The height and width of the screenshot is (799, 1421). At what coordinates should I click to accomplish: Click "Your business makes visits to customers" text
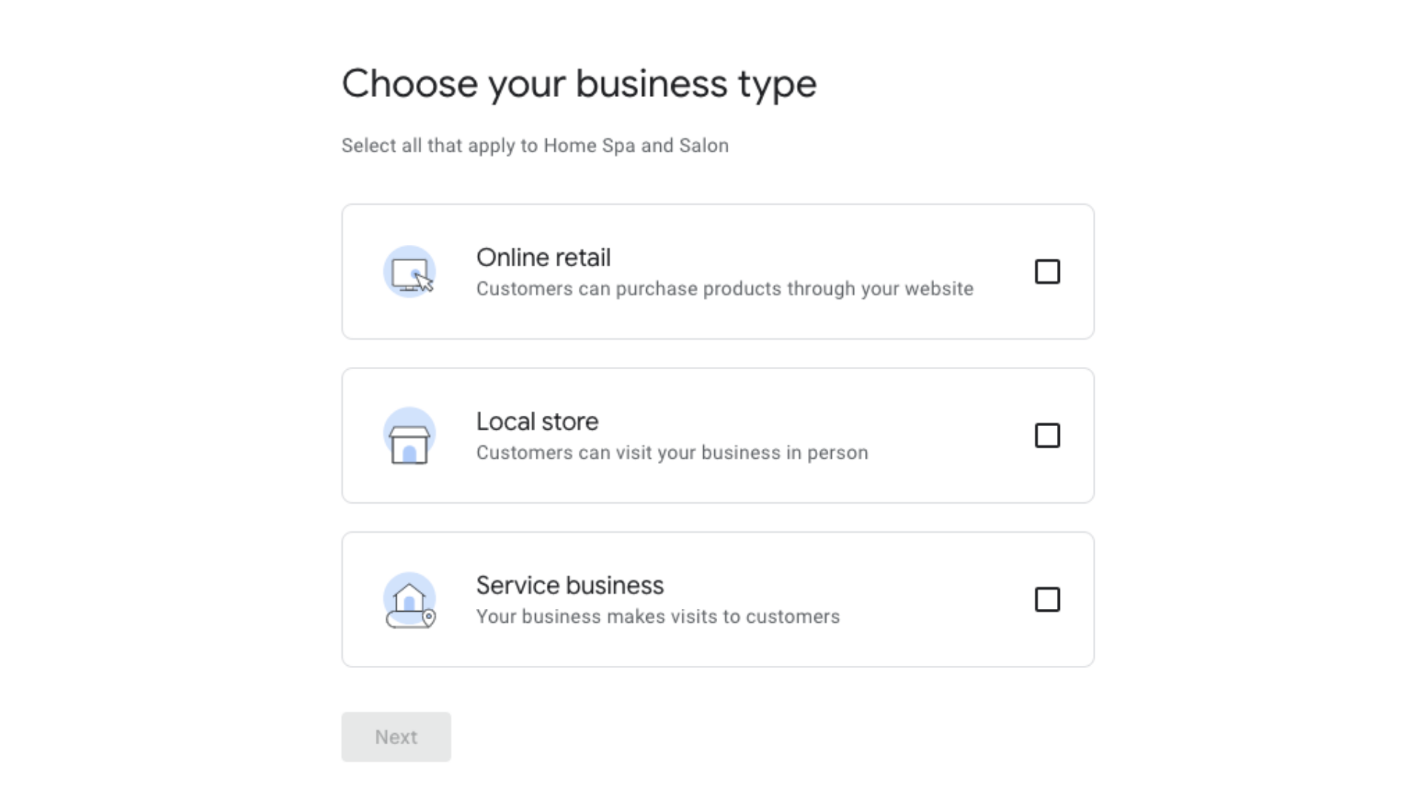(x=658, y=617)
